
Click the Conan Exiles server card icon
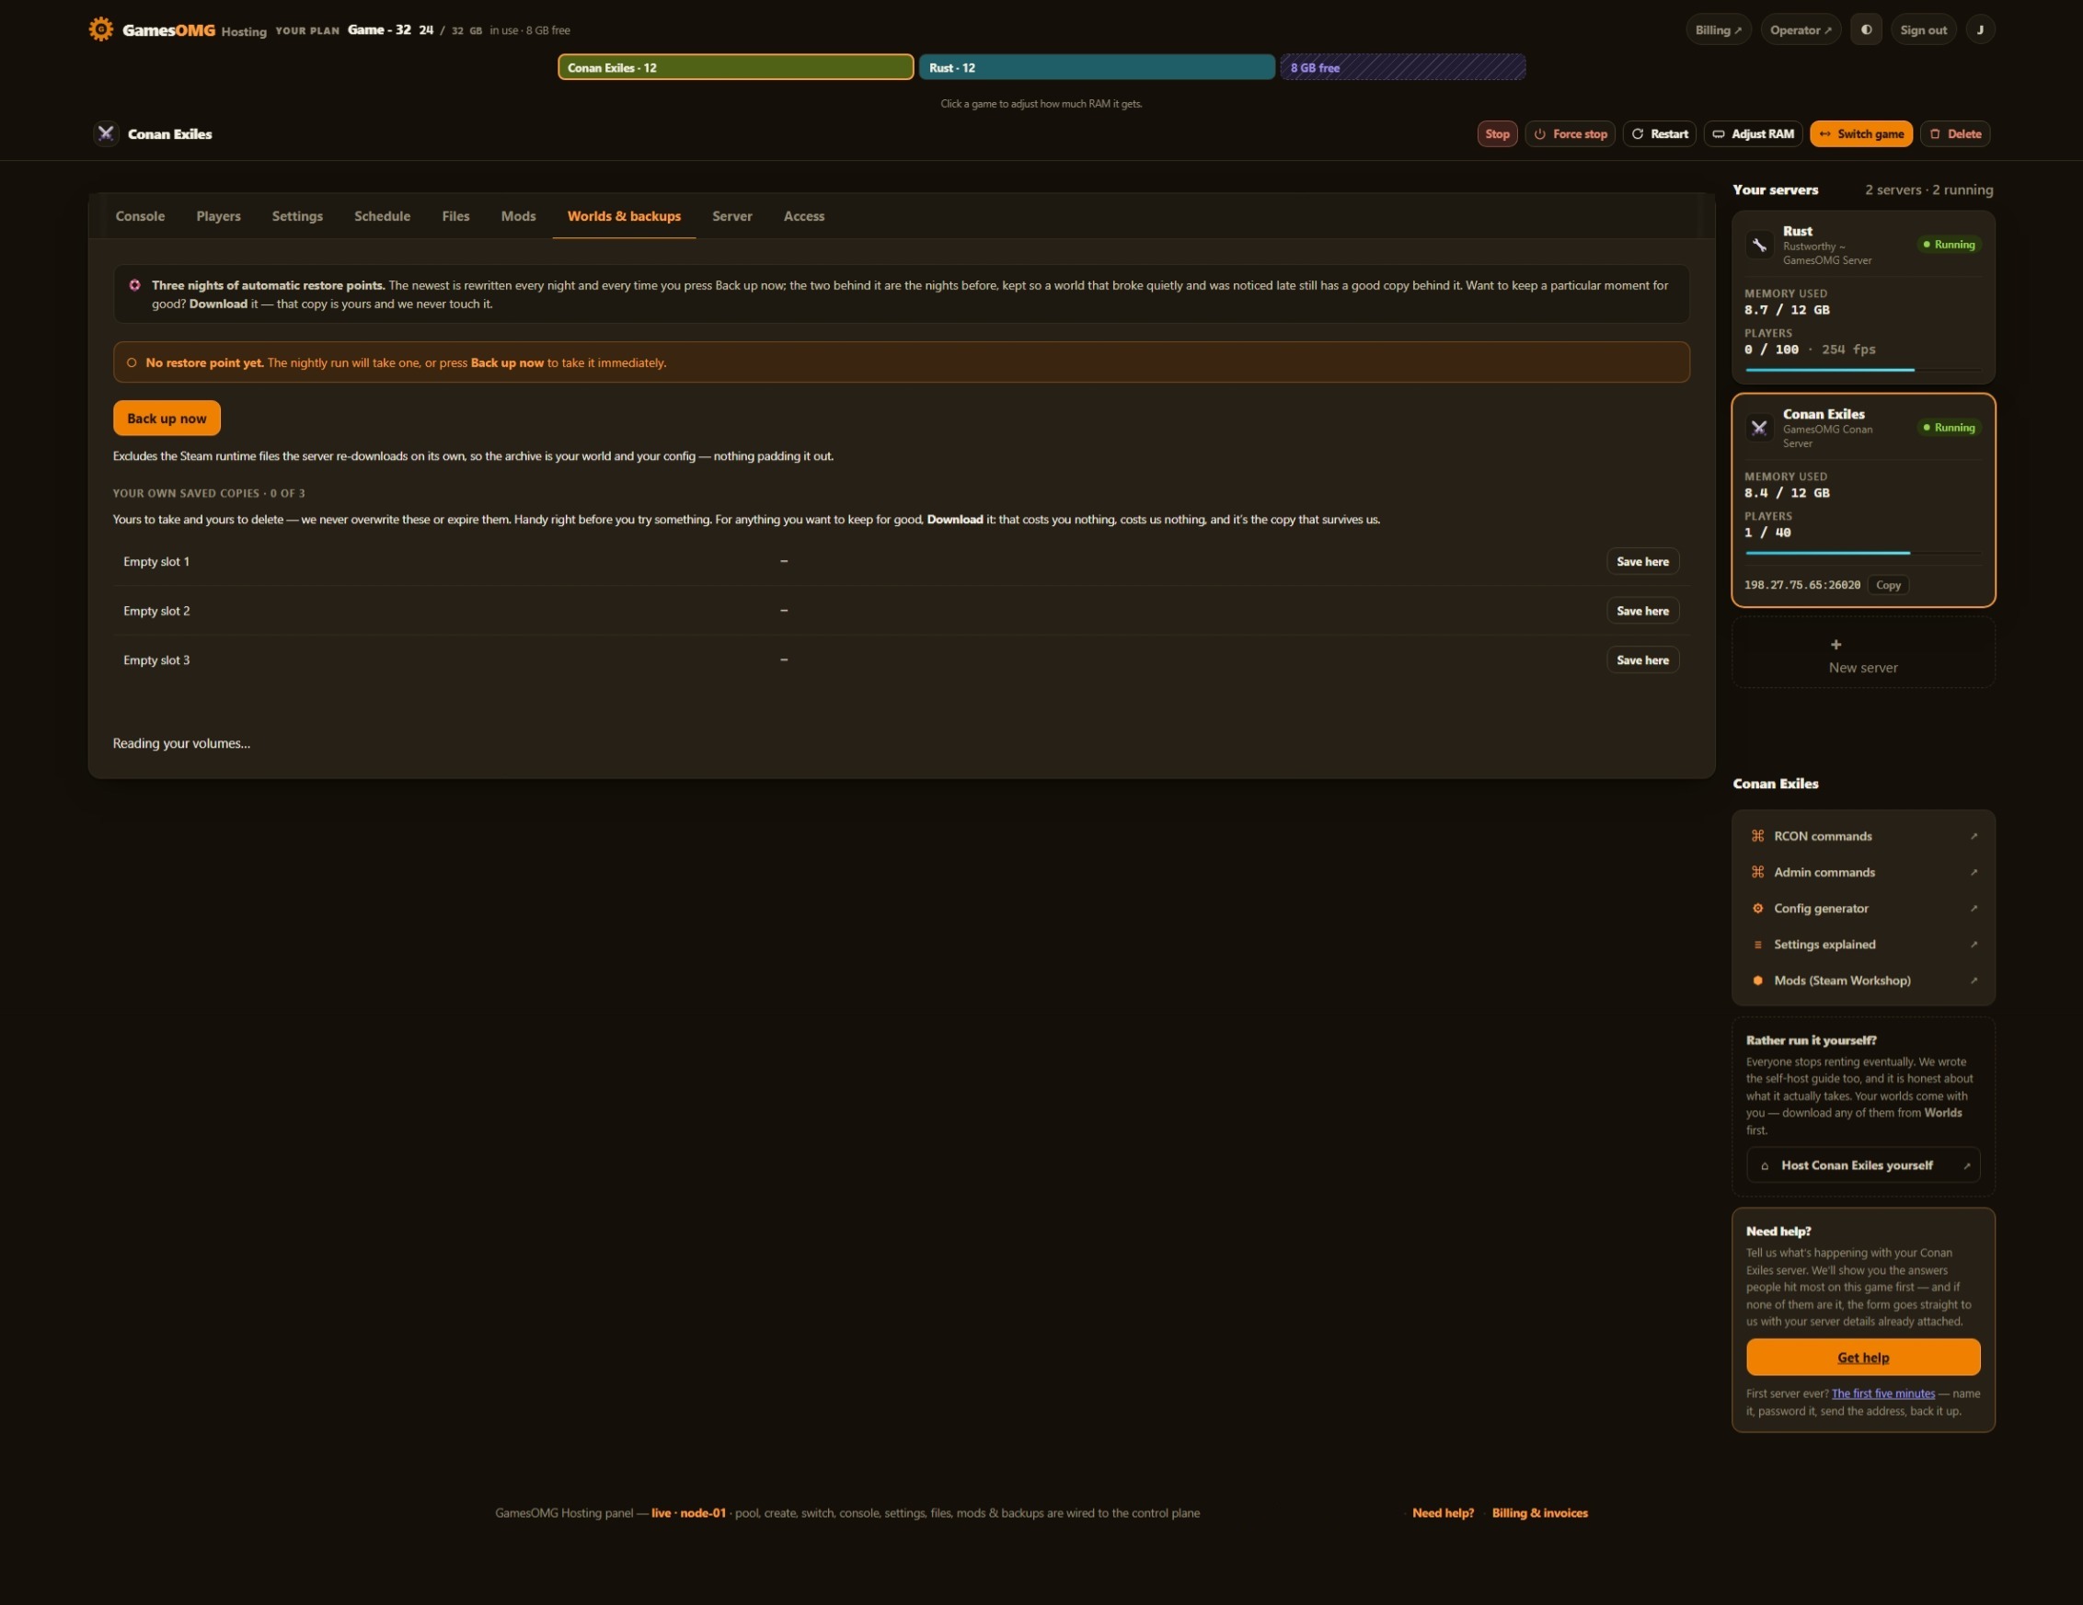[x=1759, y=429]
